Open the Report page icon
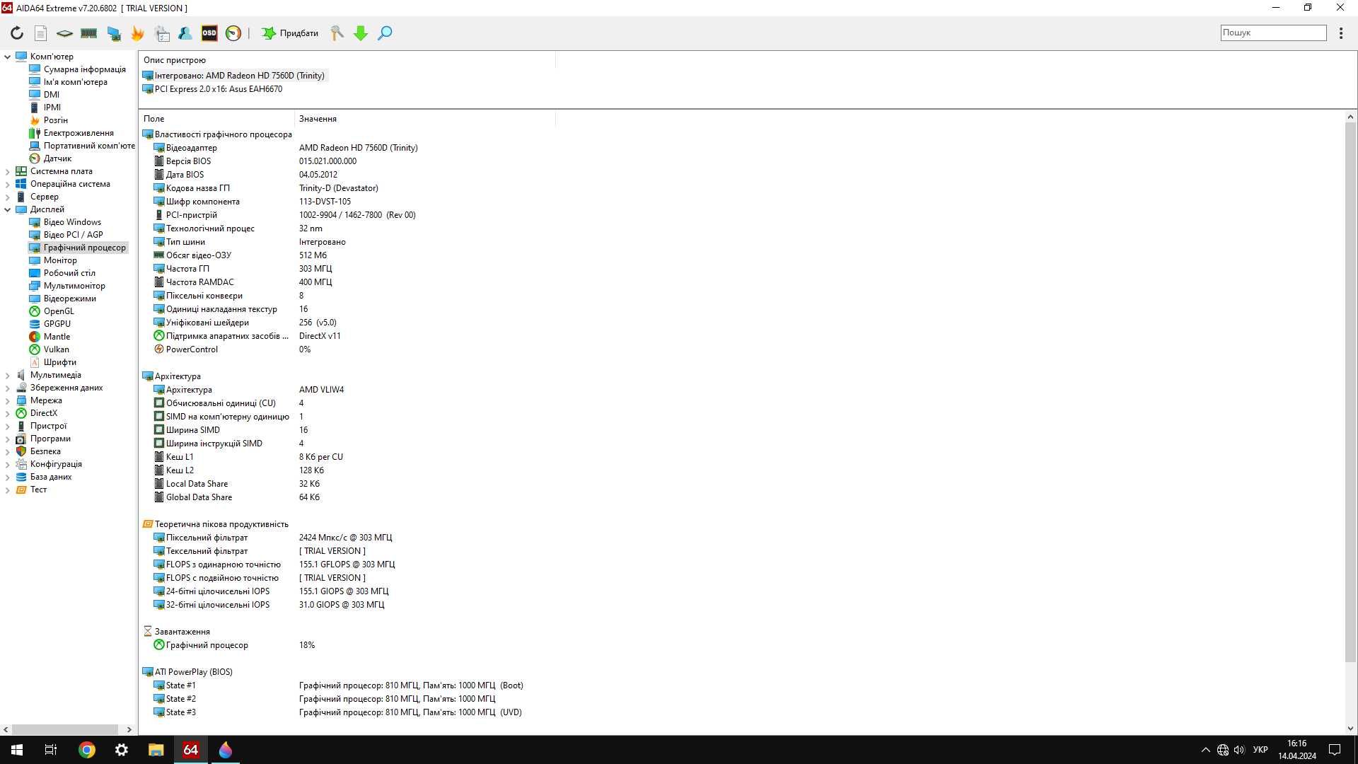This screenshot has height=764, width=1358. pyautogui.click(x=41, y=33)
